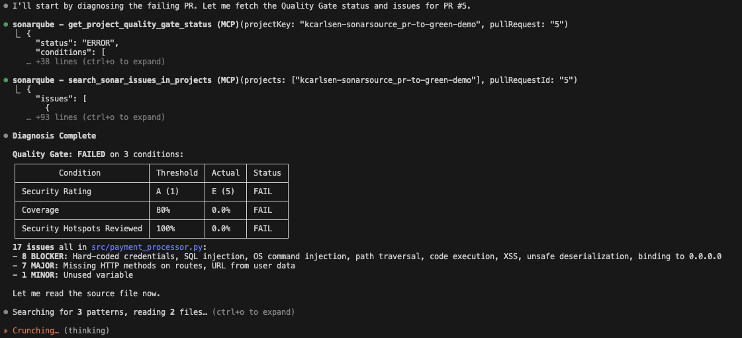Click the bullet before "I'll start by diagnosing"
This screenshot has width=742, height=338.
click(x=6, y=6)
